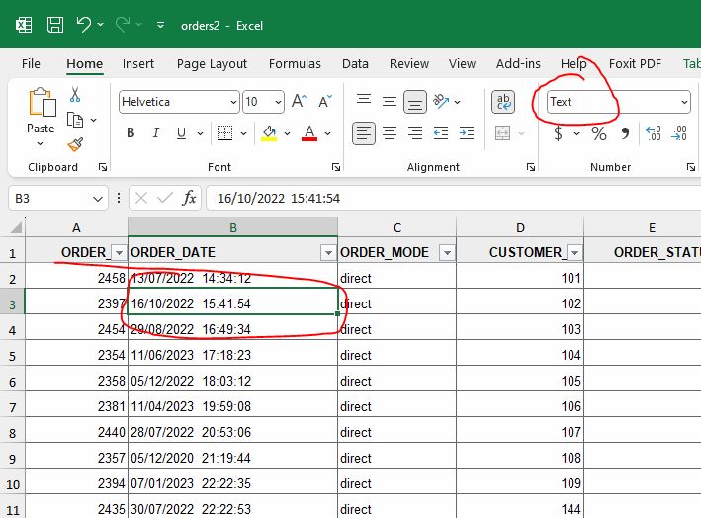
Task: Click the Insert Function fx icon
Action: [189, 198]
